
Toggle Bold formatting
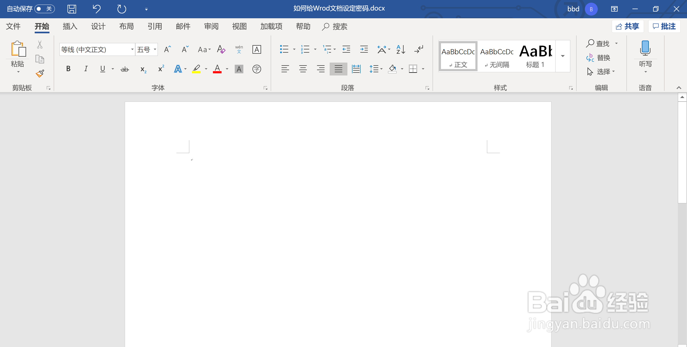(68, 69)
